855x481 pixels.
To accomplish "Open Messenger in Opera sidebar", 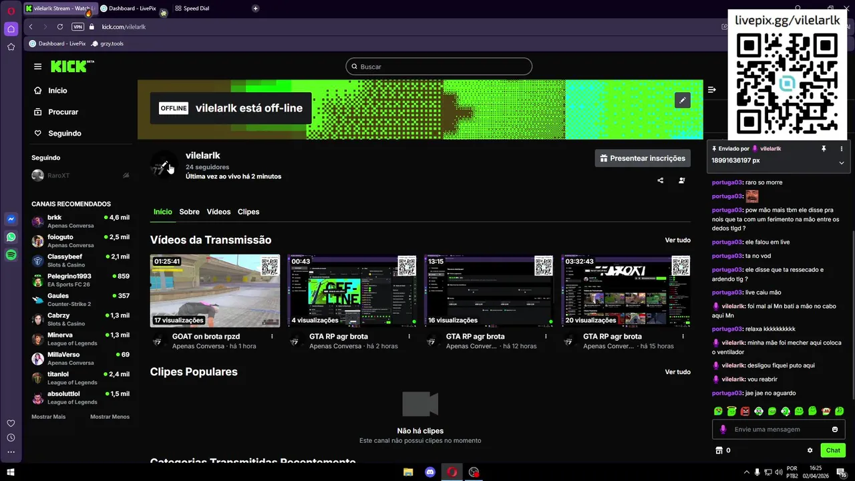I will pyautogui.click(x=11, y=219).
